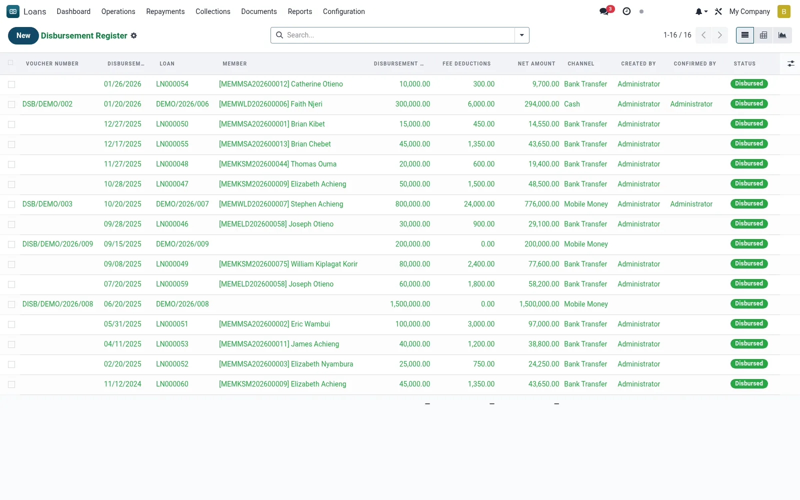Tick checkbox for row LN000050
This screenshot has height=500, width=800.
tap(11, 124)
